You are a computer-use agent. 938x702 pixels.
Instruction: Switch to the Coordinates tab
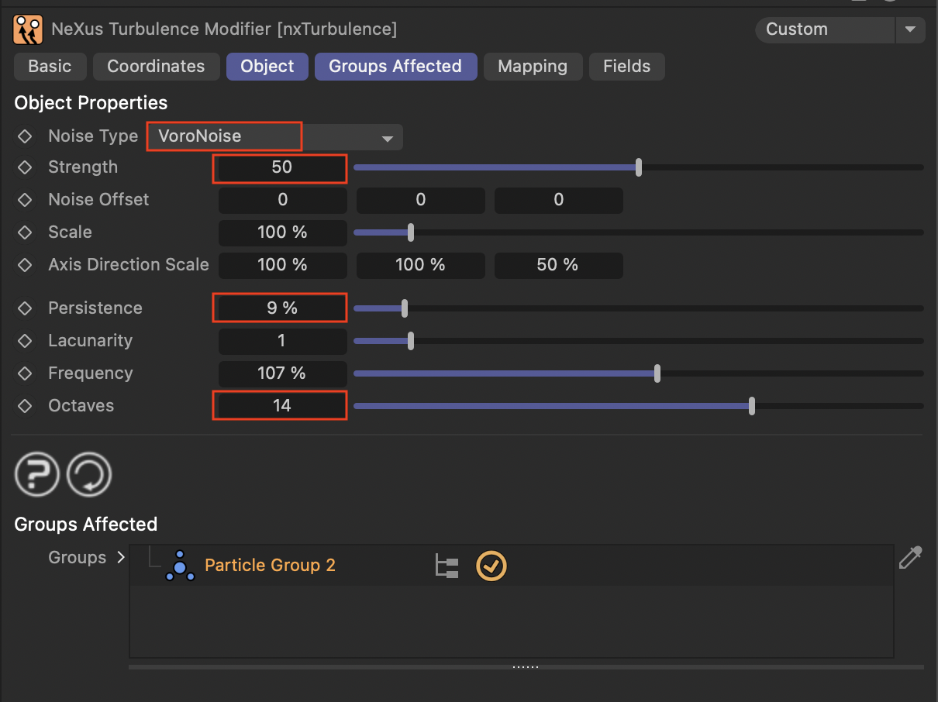point(156,67)
